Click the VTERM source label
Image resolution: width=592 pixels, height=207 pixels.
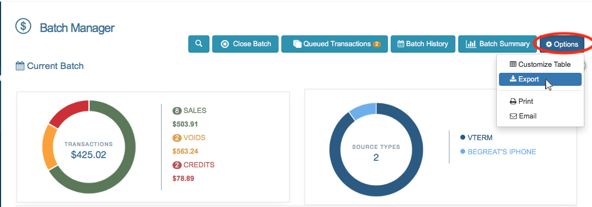pos(480,137)
